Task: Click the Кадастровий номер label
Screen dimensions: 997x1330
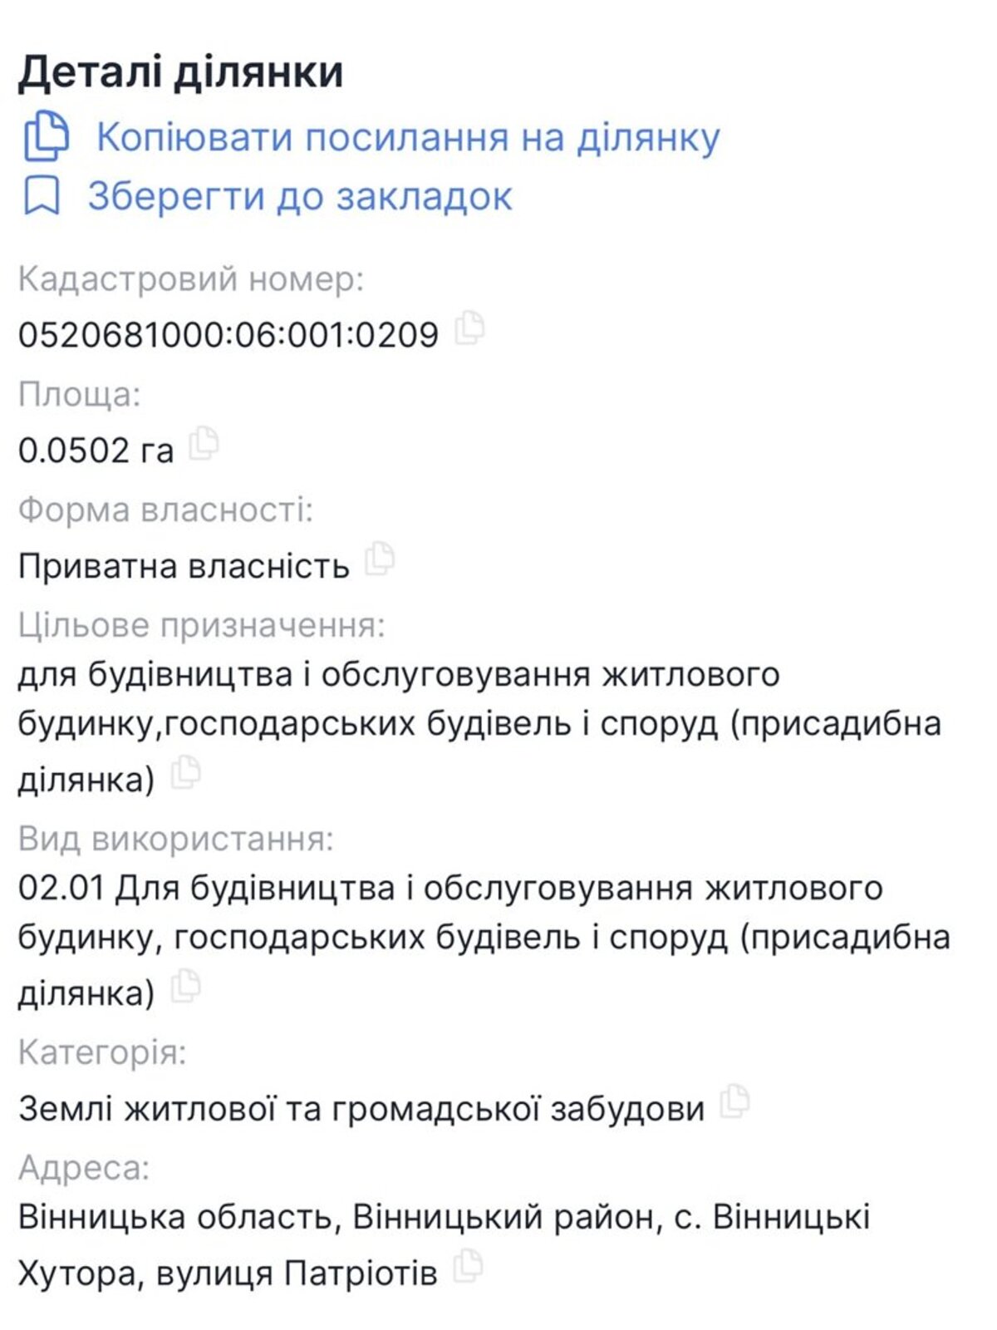Action: 191,279
